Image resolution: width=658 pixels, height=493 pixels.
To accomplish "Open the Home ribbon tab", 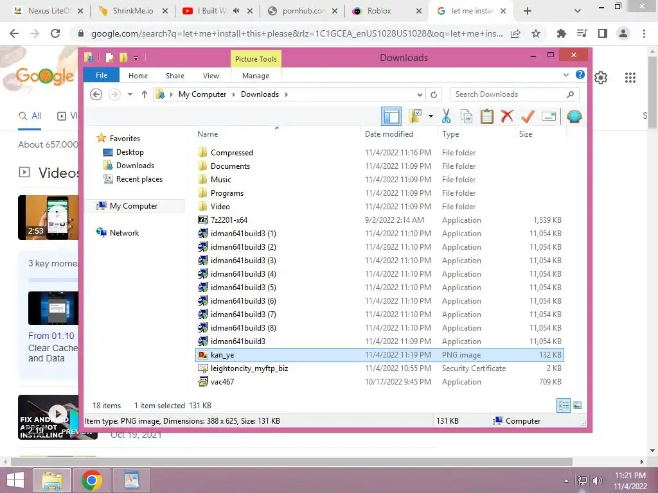I will 138,76.
